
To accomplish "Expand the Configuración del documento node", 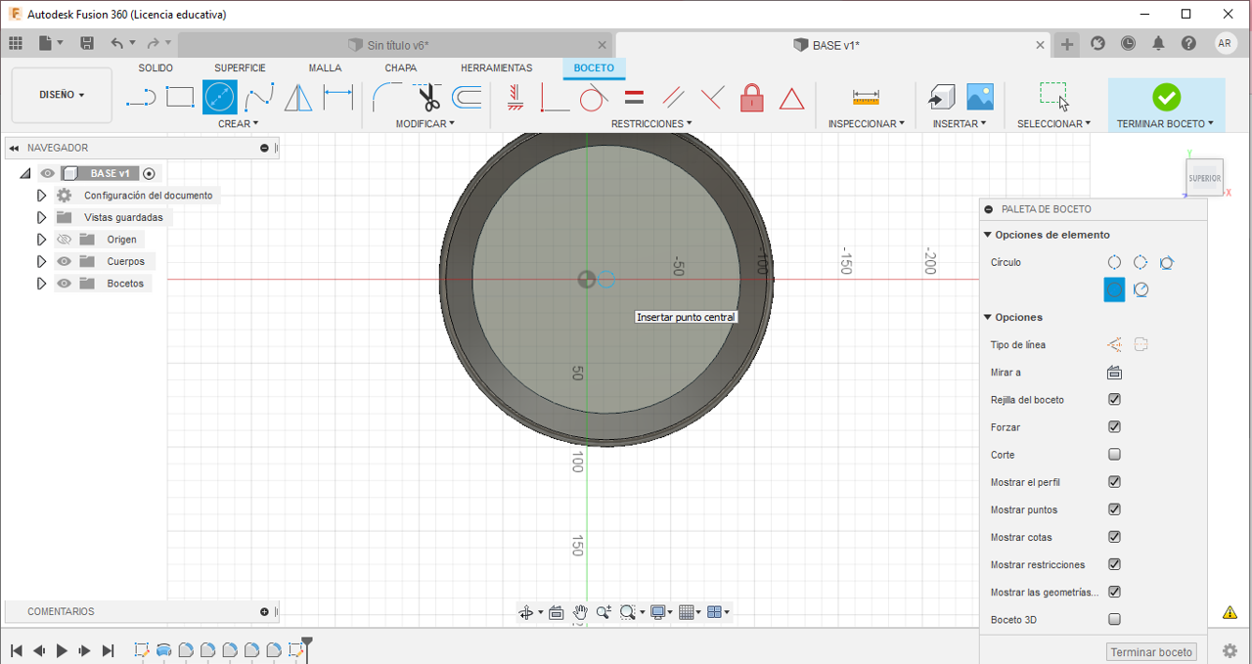I will pyautogui.click(x=41, y=196).
